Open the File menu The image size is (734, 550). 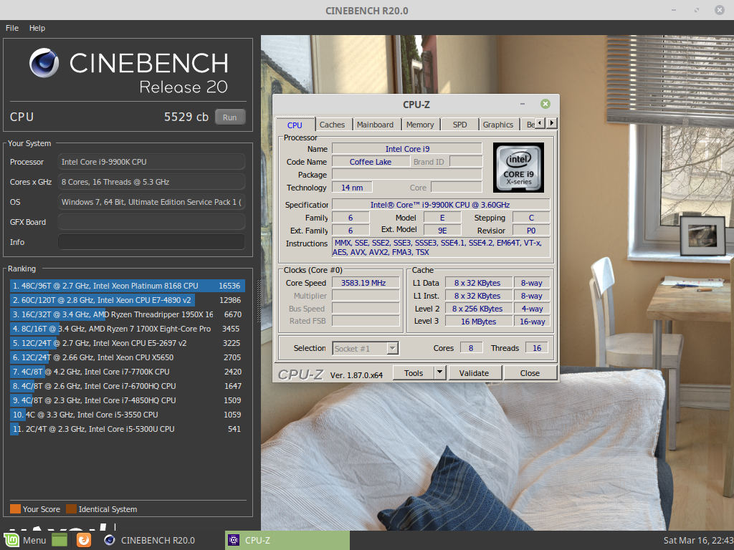(x=12, y=28)
